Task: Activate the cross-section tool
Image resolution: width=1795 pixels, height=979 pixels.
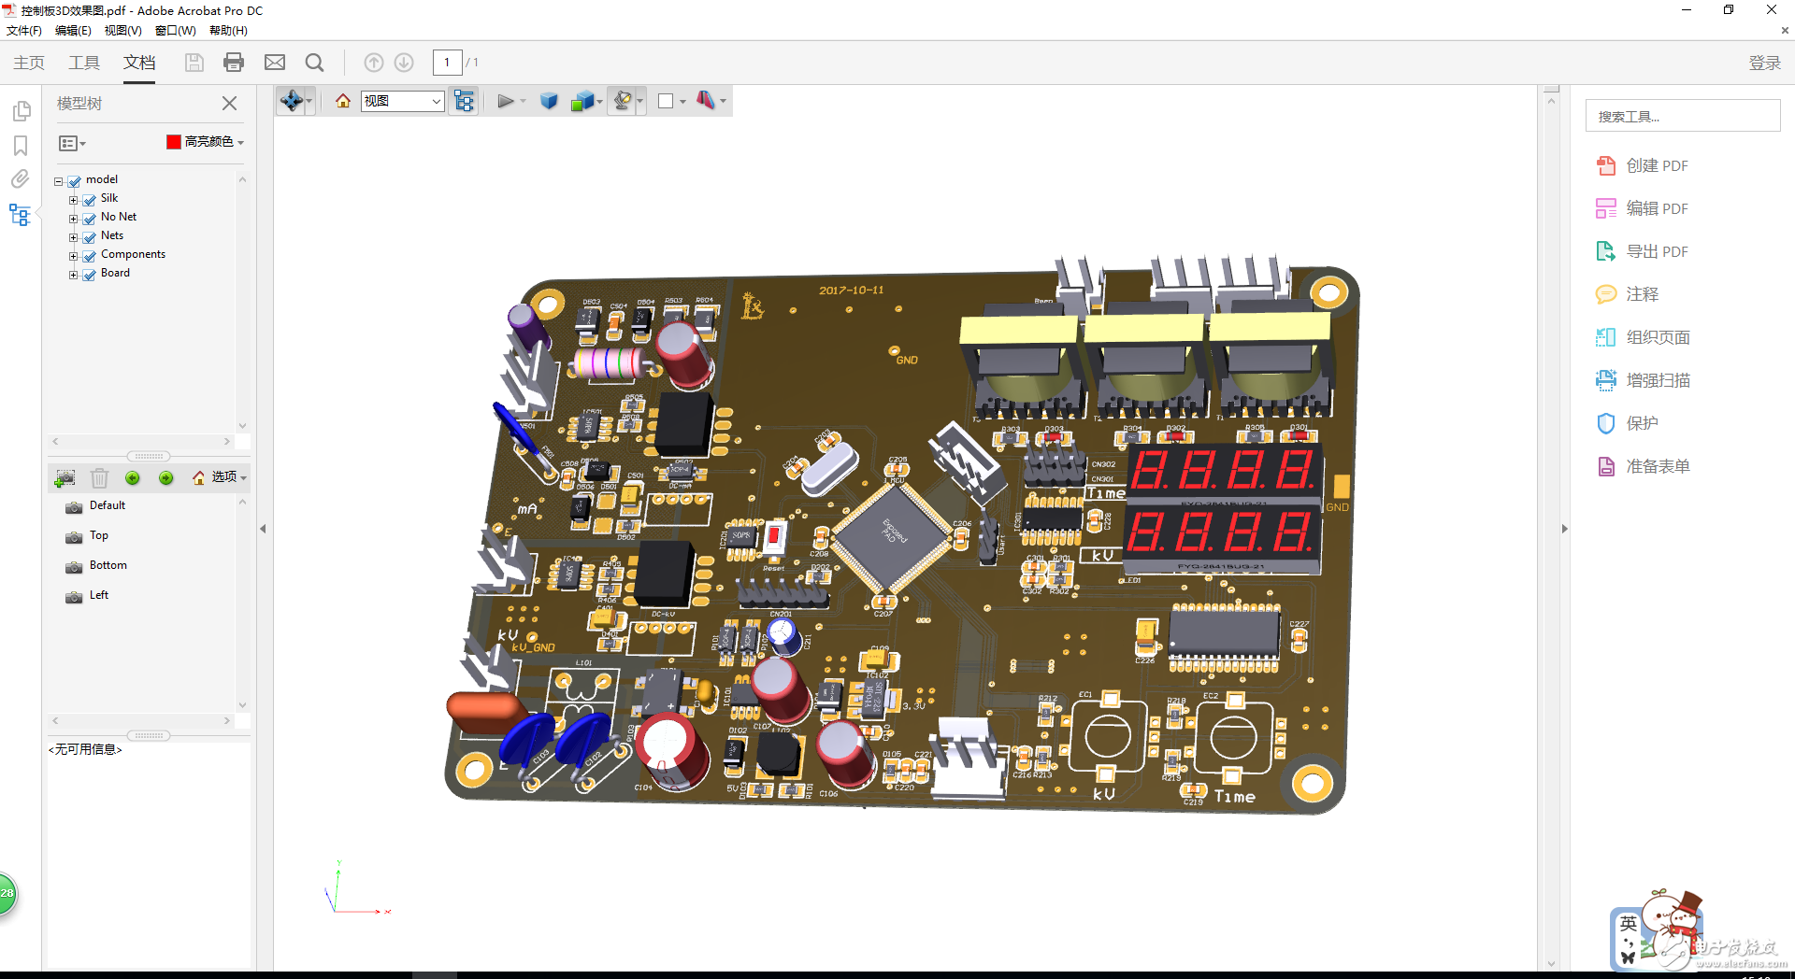Action: (708, 100)
